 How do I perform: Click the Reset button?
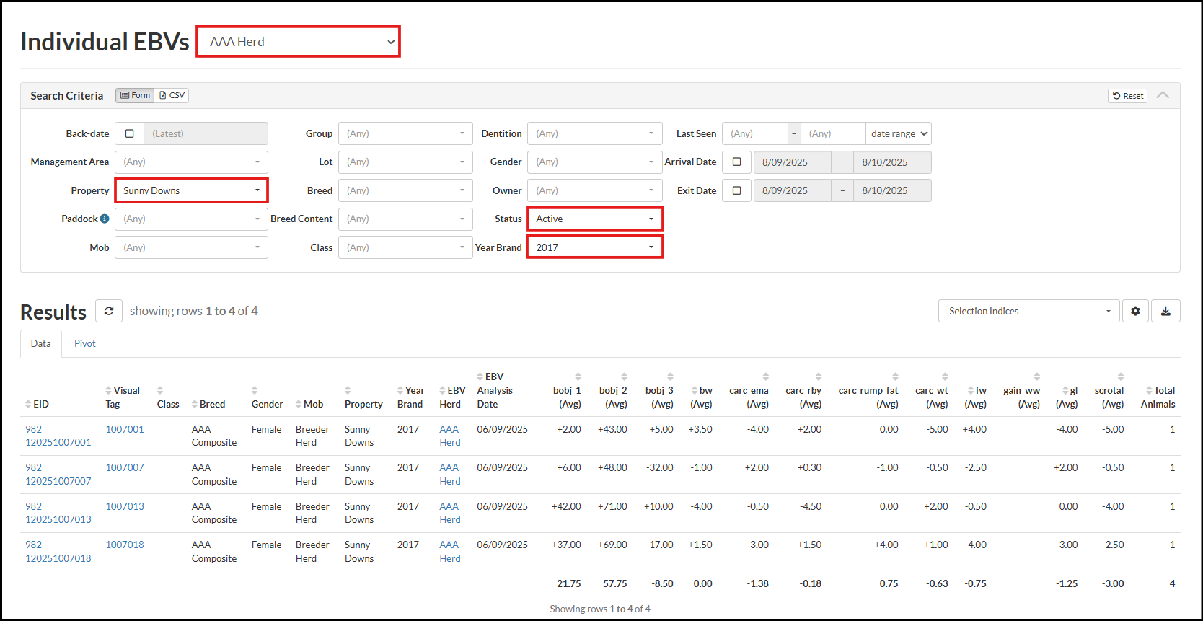tap(1127, 96)
